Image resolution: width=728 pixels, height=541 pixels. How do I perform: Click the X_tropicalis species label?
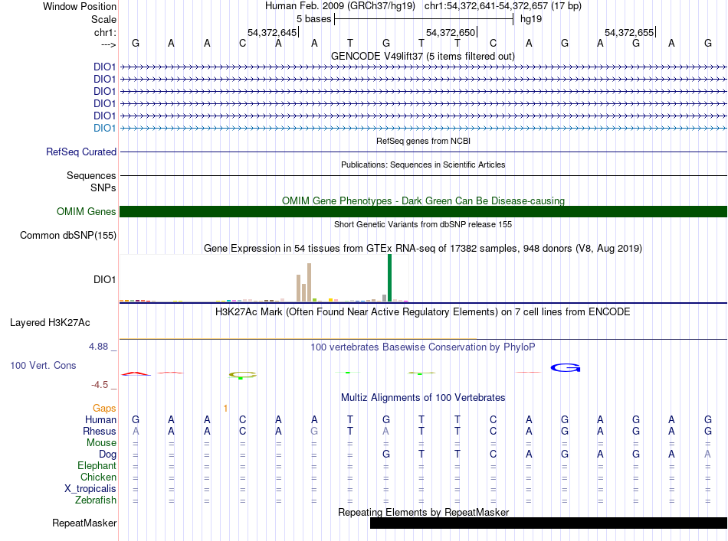[x=90, y=489]
